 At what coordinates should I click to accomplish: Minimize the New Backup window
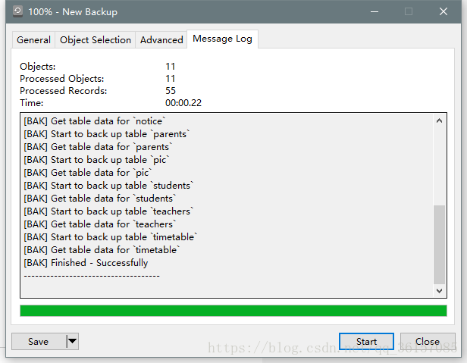point(374,12)
